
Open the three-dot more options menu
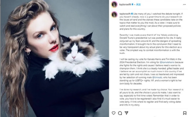coord(184,5)
